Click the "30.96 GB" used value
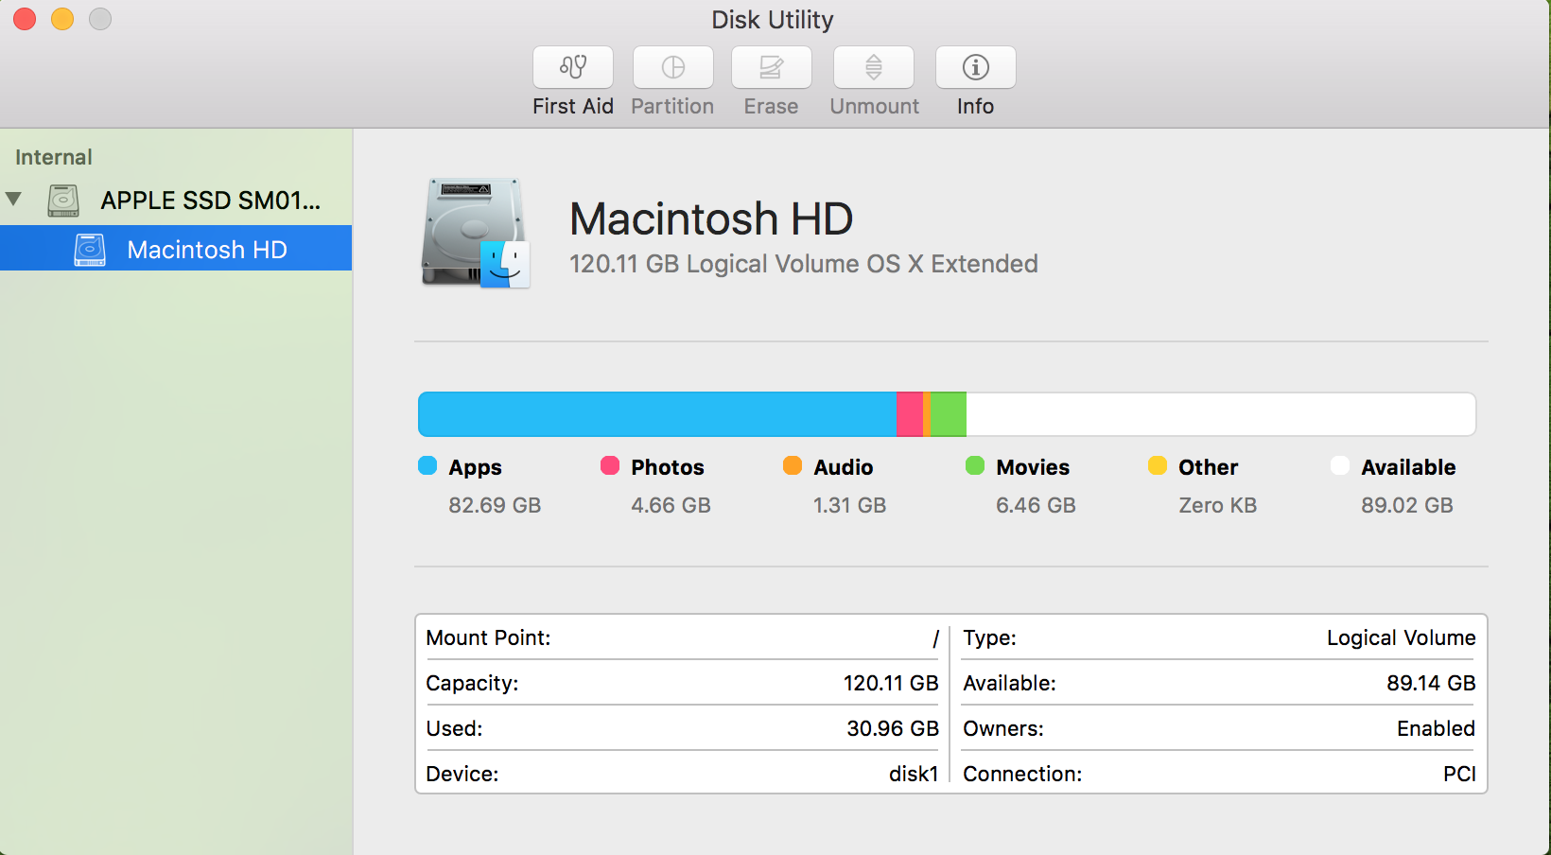The width and height of the screenshot is (1551, 855). coord(893,728)
